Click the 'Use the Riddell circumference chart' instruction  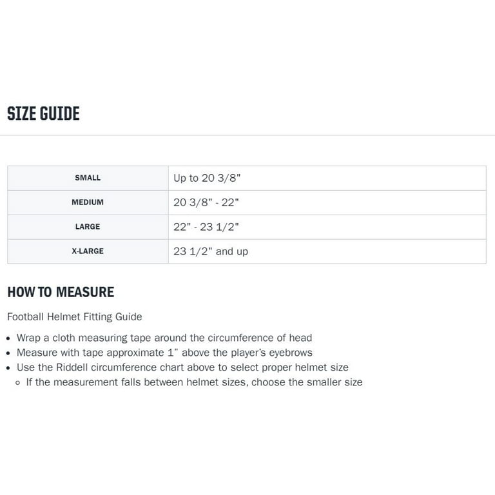182,367
